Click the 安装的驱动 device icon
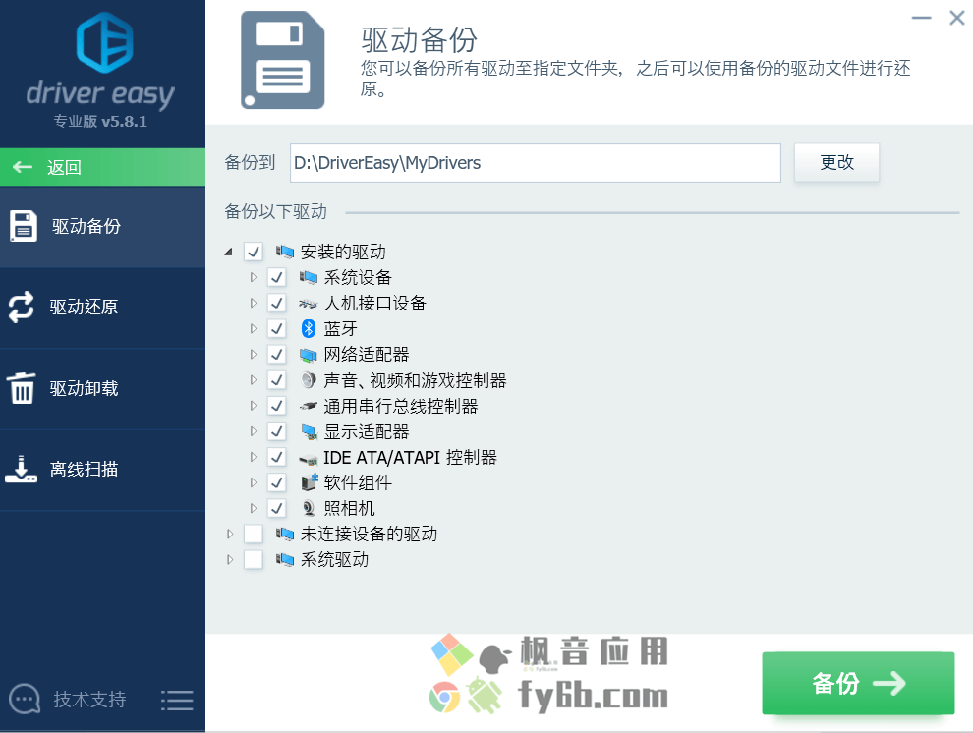Viewport: 973px width, 733px height. pos(285,252)
